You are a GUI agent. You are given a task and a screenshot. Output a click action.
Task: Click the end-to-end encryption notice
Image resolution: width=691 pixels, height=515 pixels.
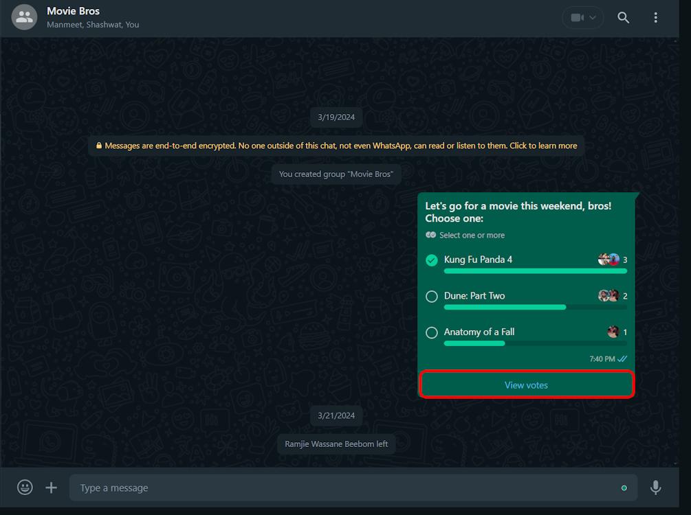(336, 146)
